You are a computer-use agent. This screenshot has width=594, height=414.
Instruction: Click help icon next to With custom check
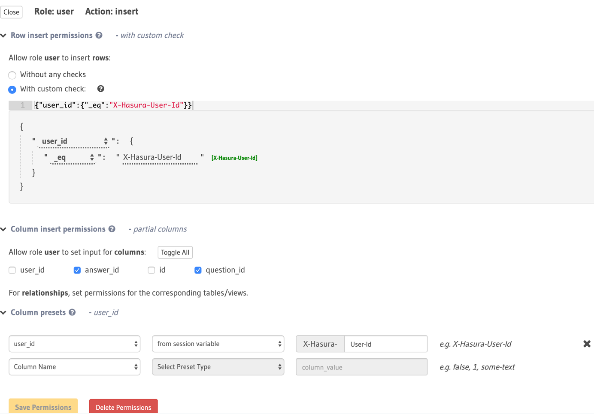101,89
